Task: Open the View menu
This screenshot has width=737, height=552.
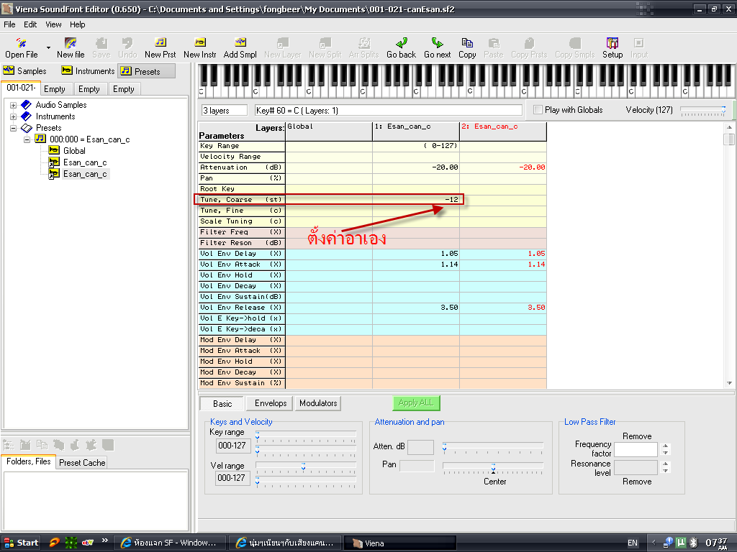Action: (53, 24)
